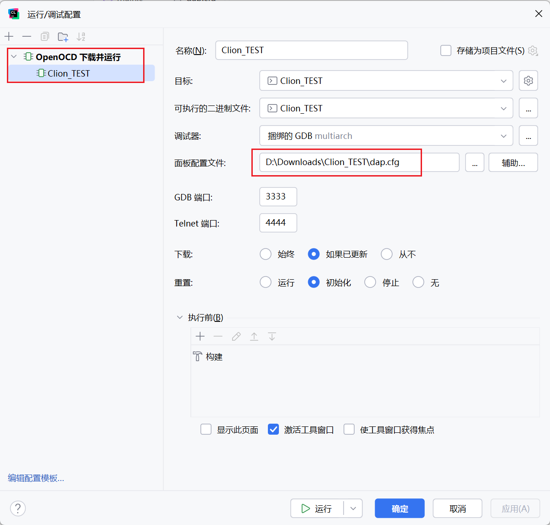The width and height of the screenshot is (550, 525).
Task: Select the 如果已更新 download option
Action: (x=314, y=254)
